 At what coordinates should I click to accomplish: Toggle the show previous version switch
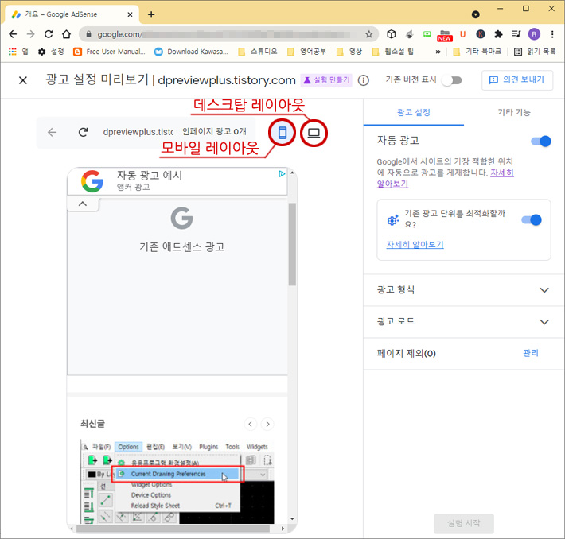tap(452, 80)
